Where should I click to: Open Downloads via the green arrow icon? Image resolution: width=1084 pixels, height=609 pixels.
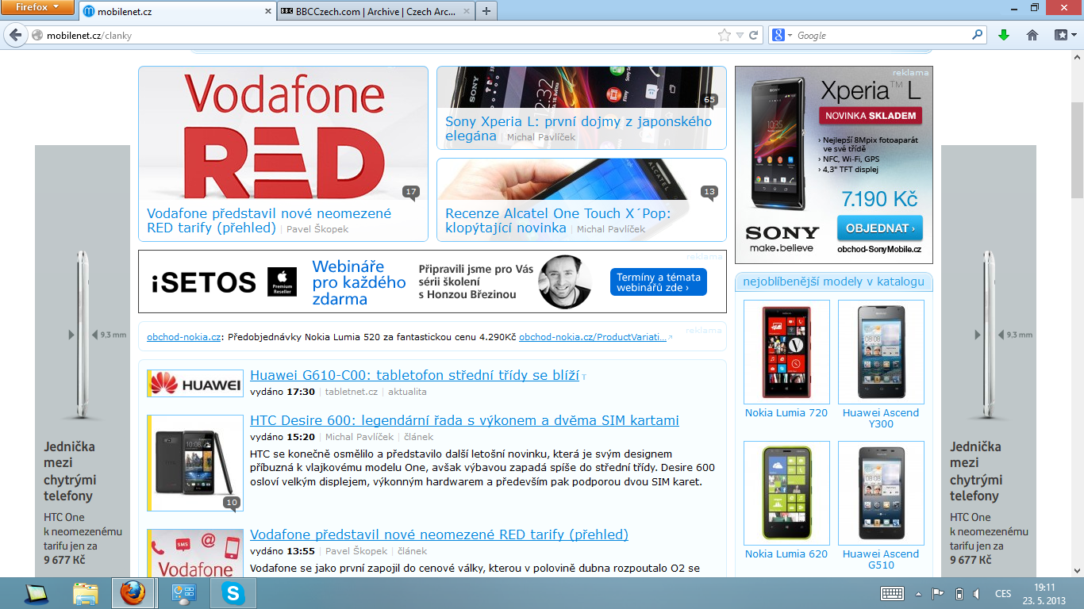click(x=1003, y=35)
